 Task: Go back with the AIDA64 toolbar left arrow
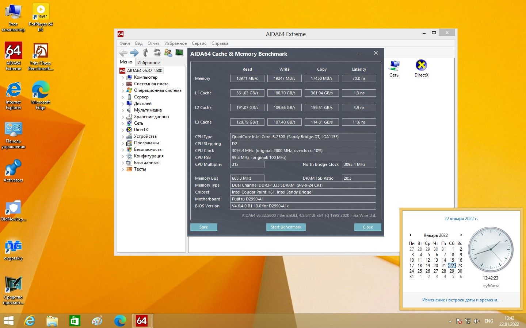point(123,53)
